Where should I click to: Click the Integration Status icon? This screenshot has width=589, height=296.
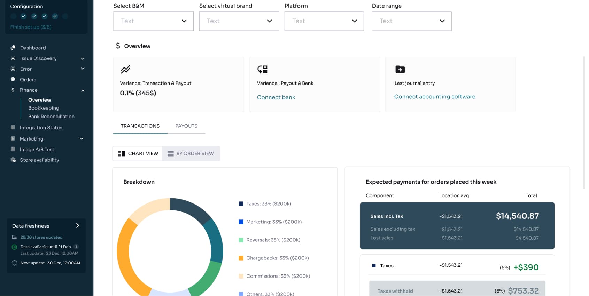pyautogui.click(x=13, y=127)
